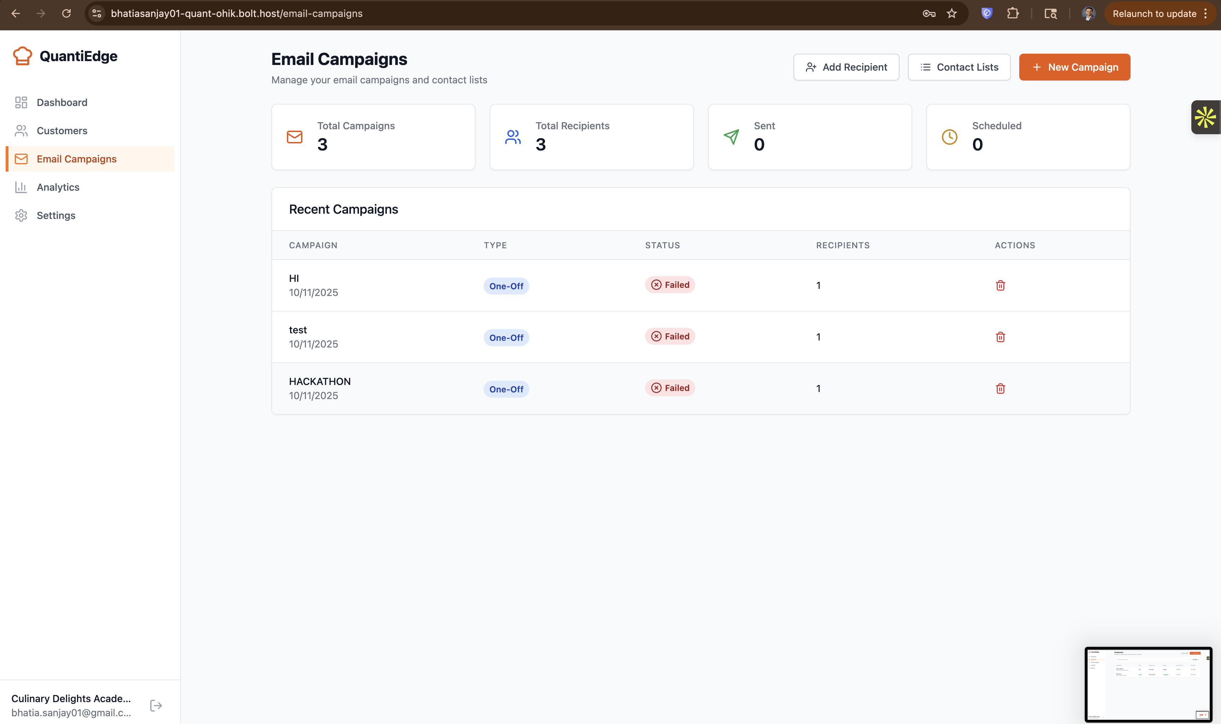Click the browser address bar URL

(x=237, y=14)
